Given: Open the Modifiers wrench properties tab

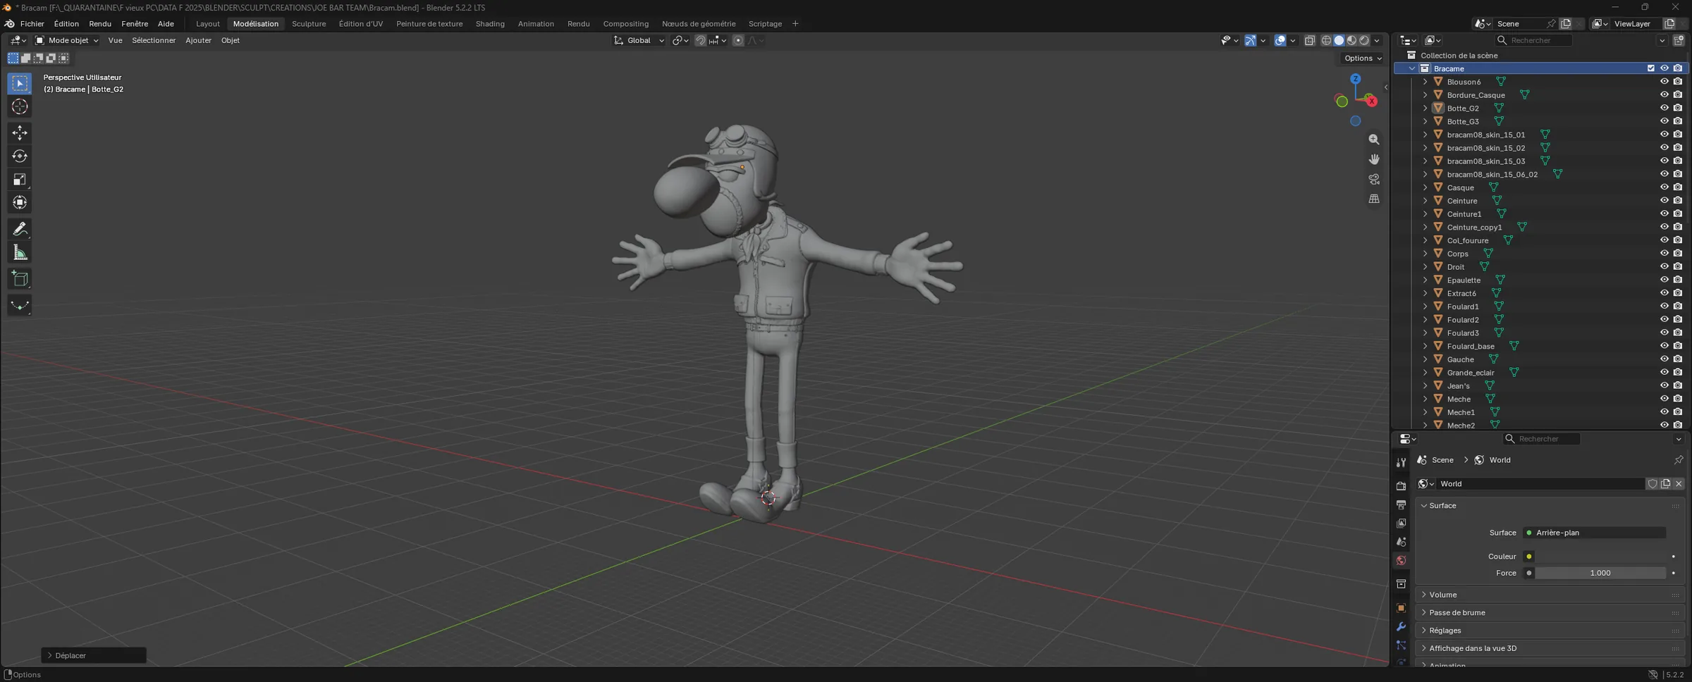Looking at the screenshot, I should [x=1401, y=626].
